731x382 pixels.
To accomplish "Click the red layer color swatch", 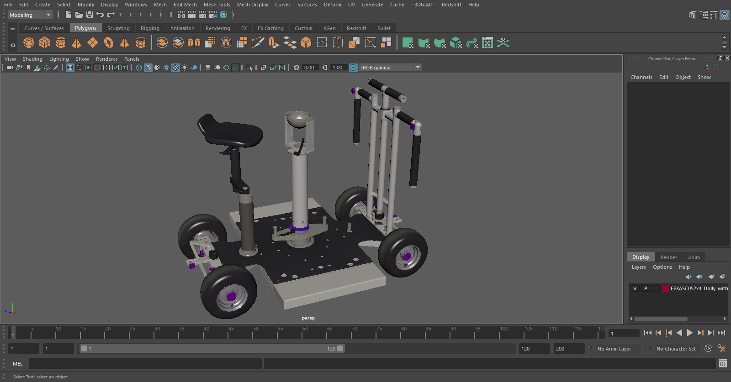I will click(x=666, y=288).
